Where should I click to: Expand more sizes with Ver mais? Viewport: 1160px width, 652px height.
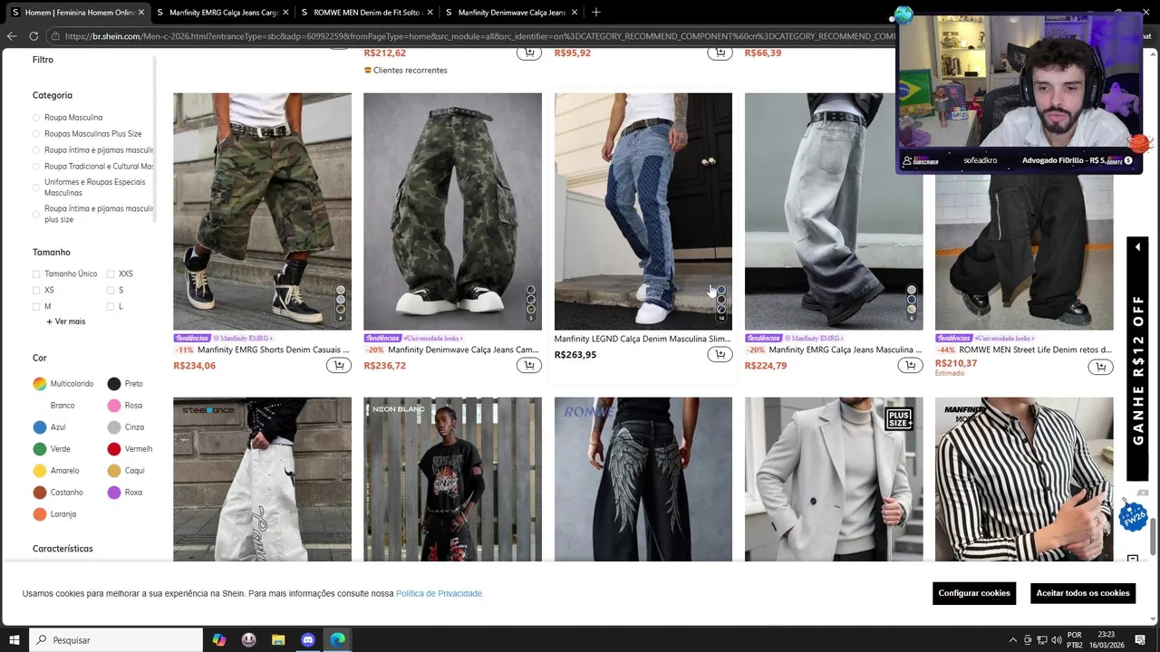65,321
